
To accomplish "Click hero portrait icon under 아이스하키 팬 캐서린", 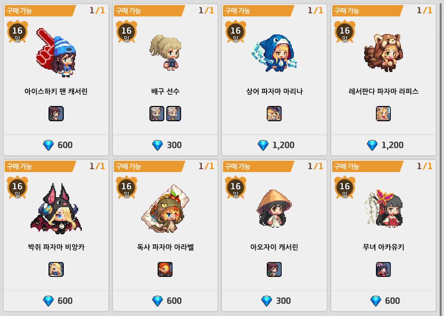I will [x=56, y=113].
